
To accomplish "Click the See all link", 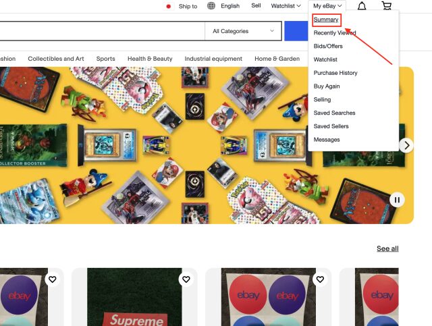I will coord(387,248).
